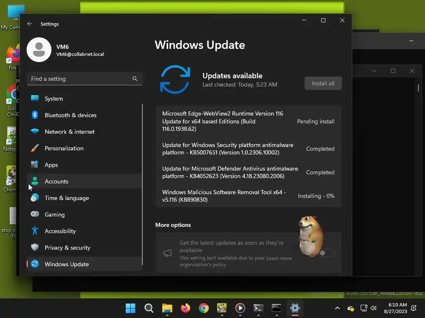This screenshot has height=318, width=425.
Task: Open File Explorer from the taskbar
Action: point(167,308)
